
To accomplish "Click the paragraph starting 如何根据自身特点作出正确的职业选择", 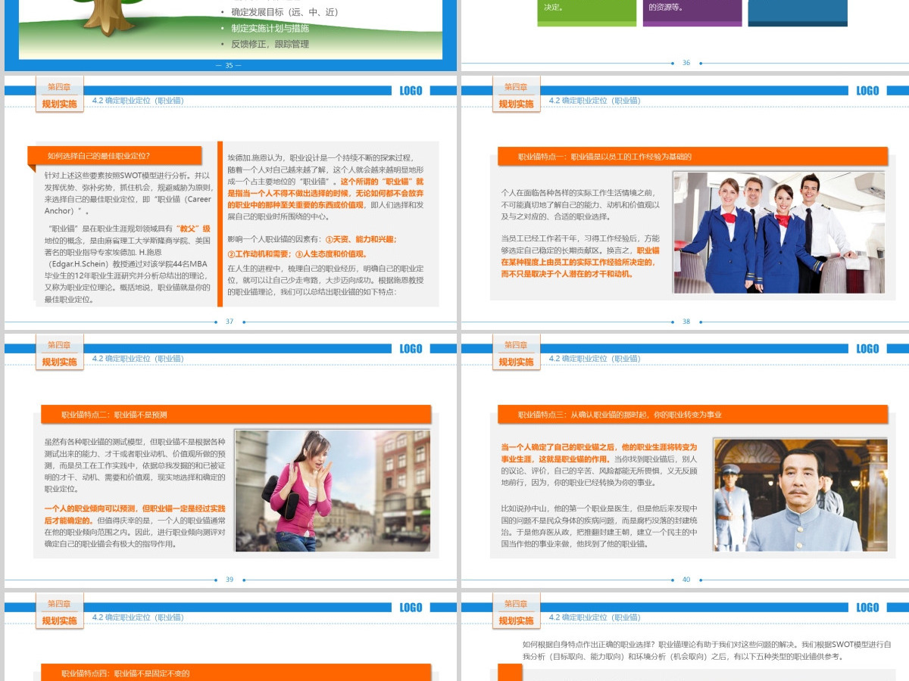I will pyautogui.click(x=707, y=651).
